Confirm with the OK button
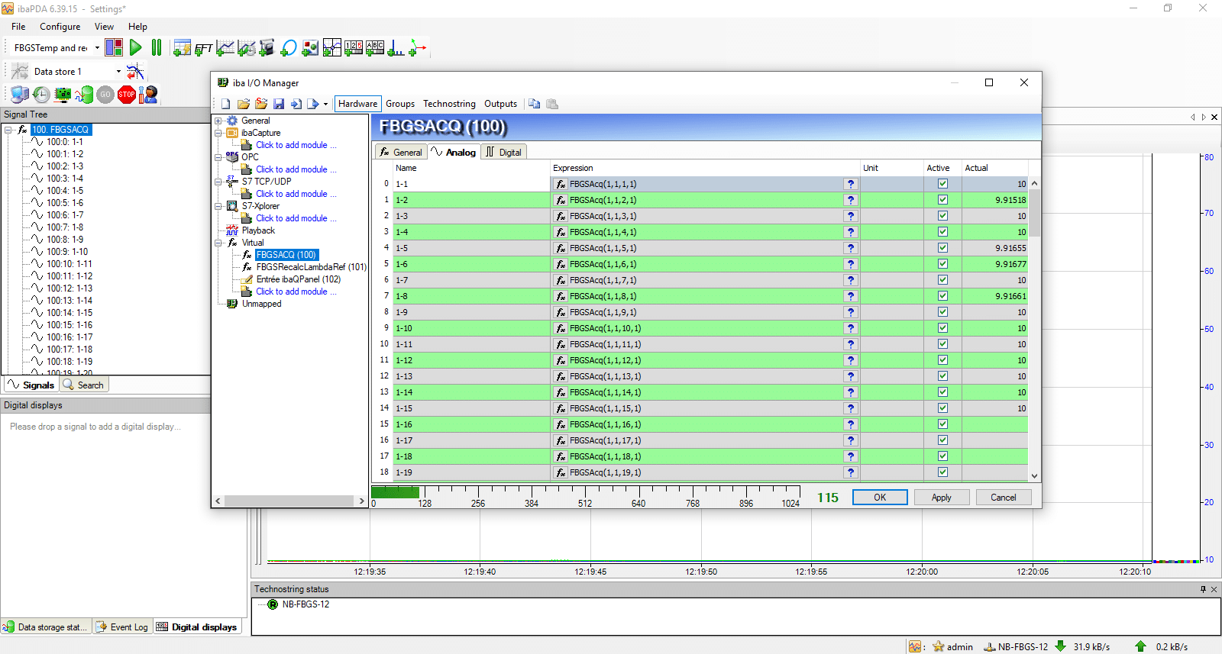The image size is (1222, 654). pos(880,498)
